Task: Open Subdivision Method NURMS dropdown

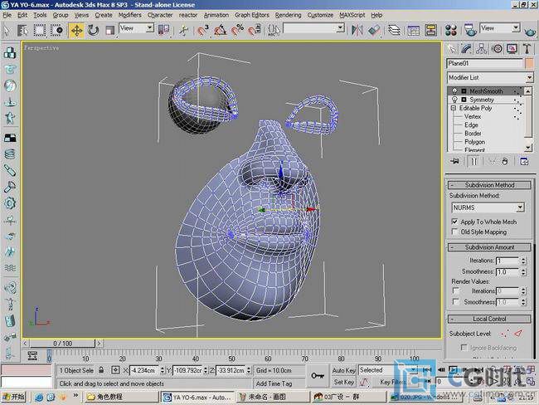Action: click(488, 207)
